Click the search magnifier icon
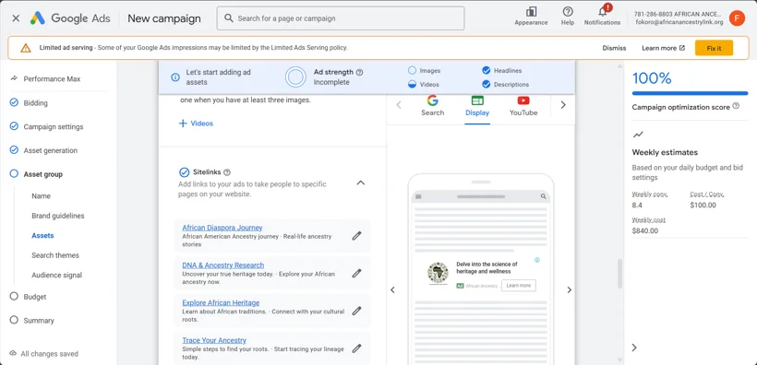Image resolution: width=757 pixels, height=365 pixels. pyautogui.click(x=229, y=18)
